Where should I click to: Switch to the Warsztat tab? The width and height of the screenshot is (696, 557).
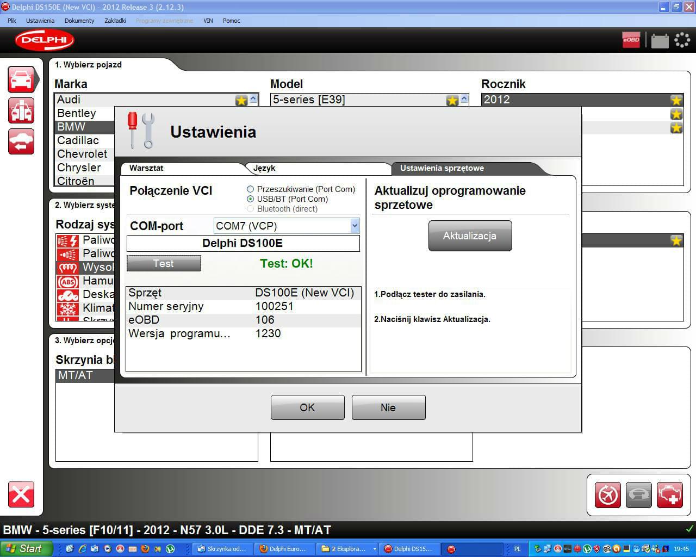[182, 168]
